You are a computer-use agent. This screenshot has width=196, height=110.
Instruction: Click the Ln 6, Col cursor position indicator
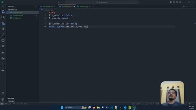(136, 104)
